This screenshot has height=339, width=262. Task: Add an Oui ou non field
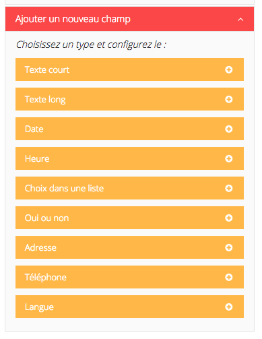tap(129, 218)
